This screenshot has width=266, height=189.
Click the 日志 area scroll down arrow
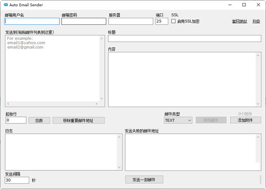119,167
